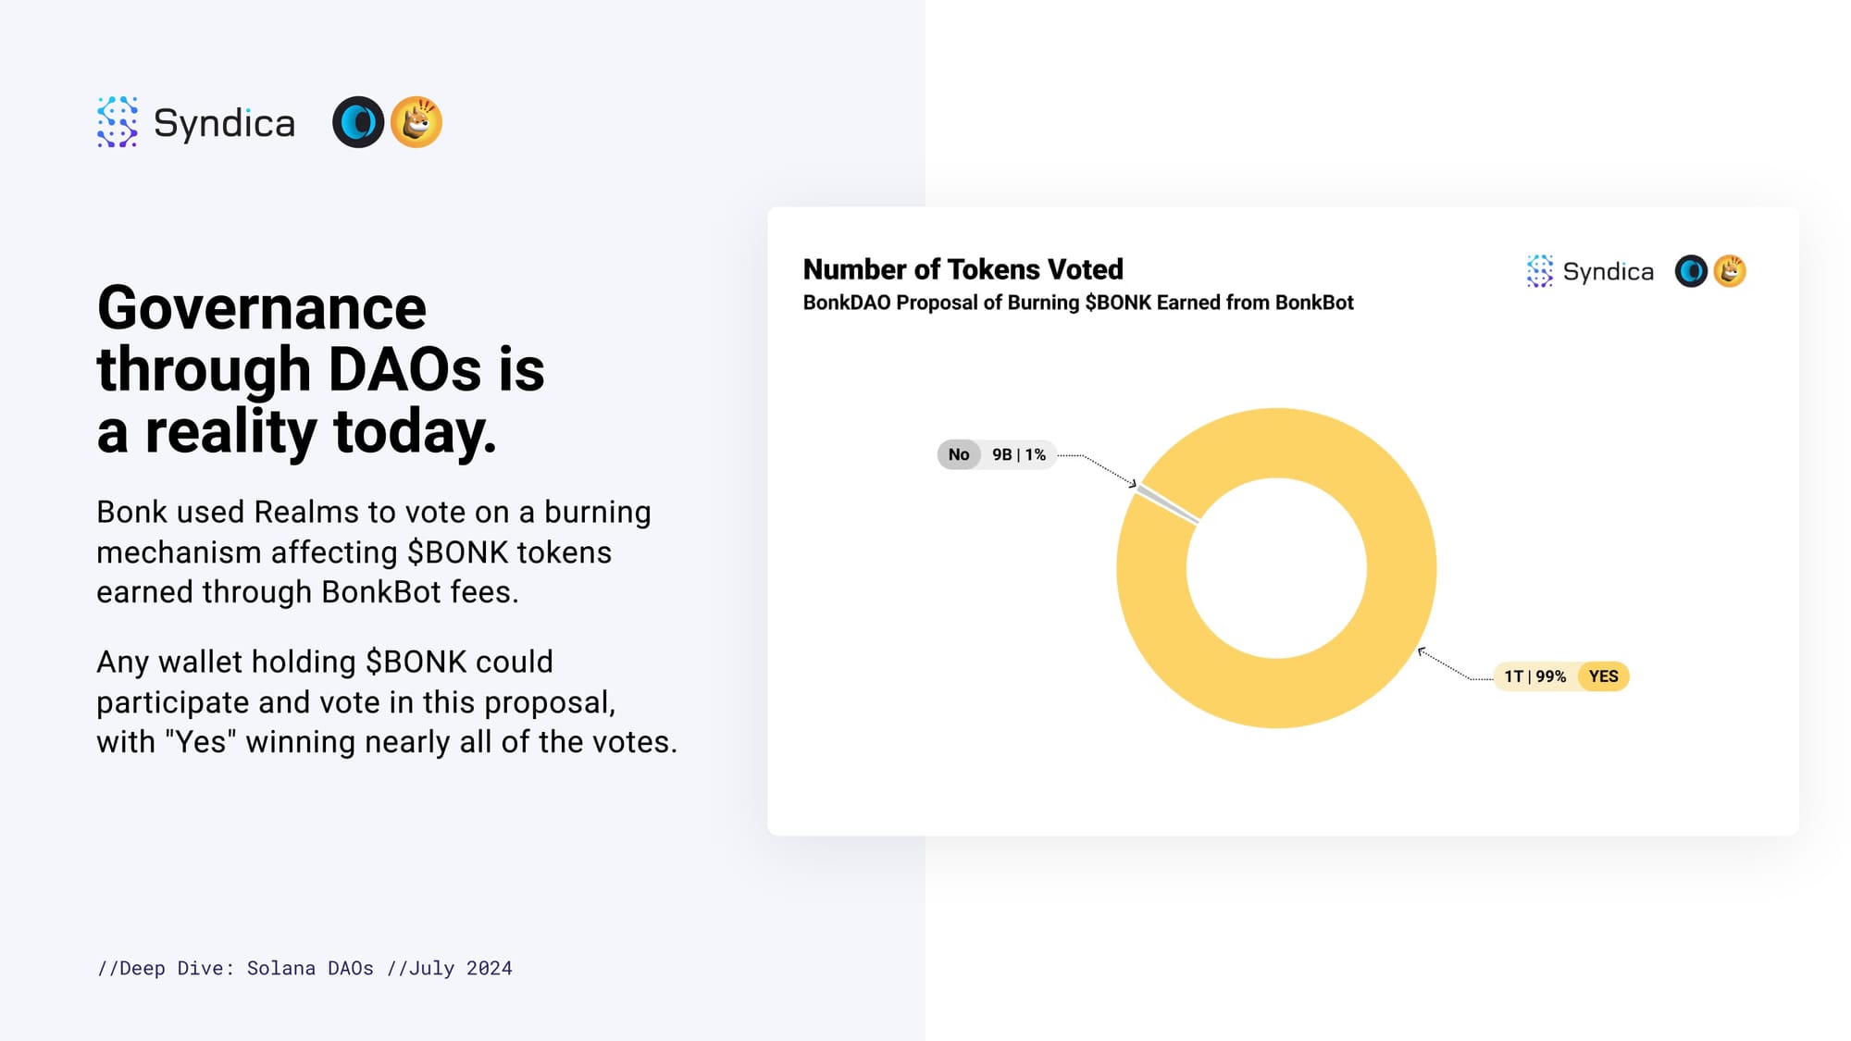Click the BonkDAO Proposal subtitle text
The image size is (1851, 1041).
(x=1078, y=303)
